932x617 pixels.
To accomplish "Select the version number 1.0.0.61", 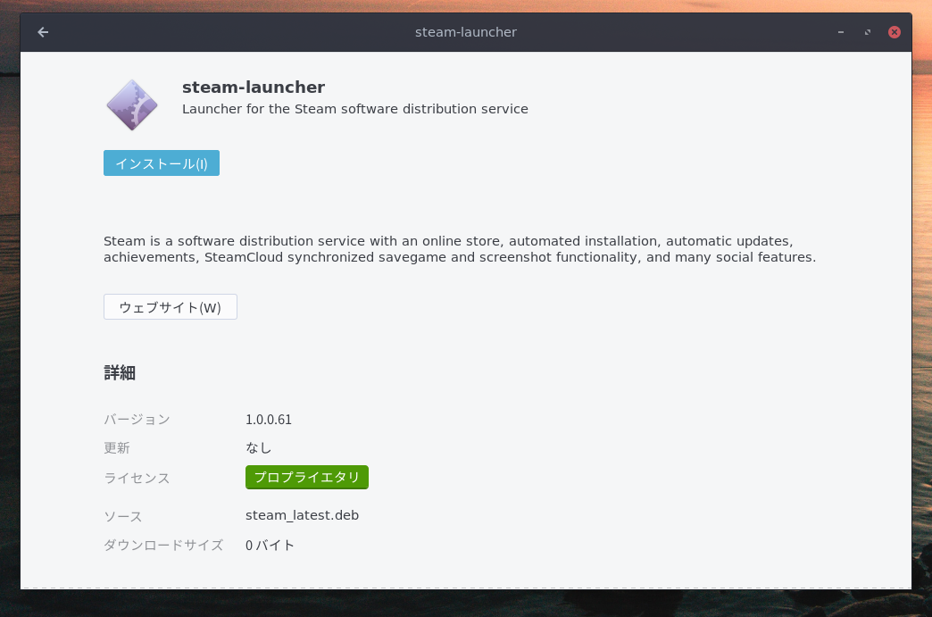I will tap(270, 419).
